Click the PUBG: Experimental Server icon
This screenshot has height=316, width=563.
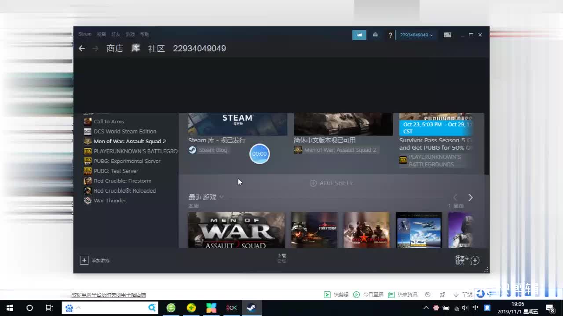pyautogui.click(x=88, y=161)
